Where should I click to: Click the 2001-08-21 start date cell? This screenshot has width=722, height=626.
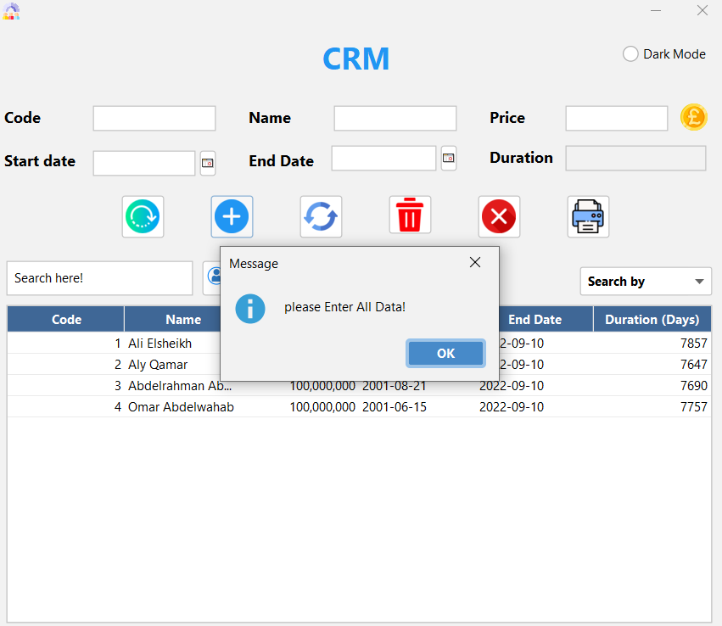(x=395, y=386)
